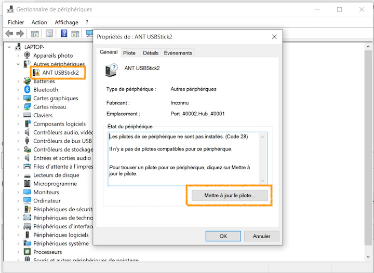Click the action pane toolbar icon
The height and width of the screenshot is (273, 374).
pyautogui.click(x=75, y=34)
